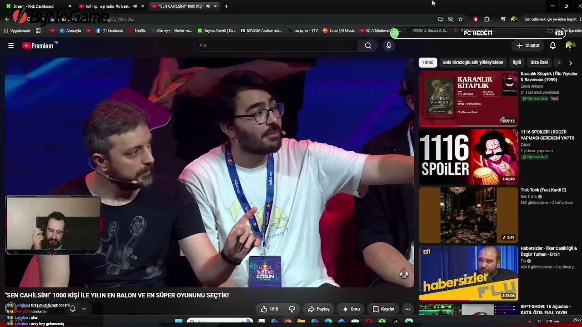Screen dimensions: 582x327
Task: Open a new browser tab
Action: [x=226, y=6]
